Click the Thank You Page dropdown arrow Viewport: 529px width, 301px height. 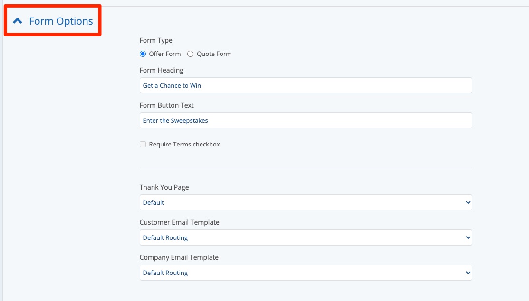468,202
